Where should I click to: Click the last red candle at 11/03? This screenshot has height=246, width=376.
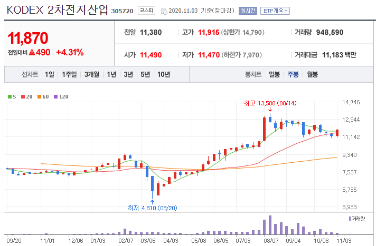click(x=337, y=133)
